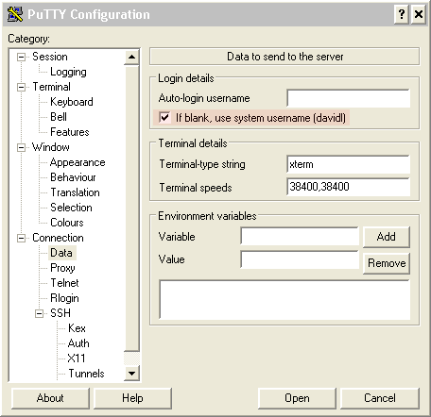Focus the Auto-login username field
Viewport: 431px width, 417px height.
349,98
